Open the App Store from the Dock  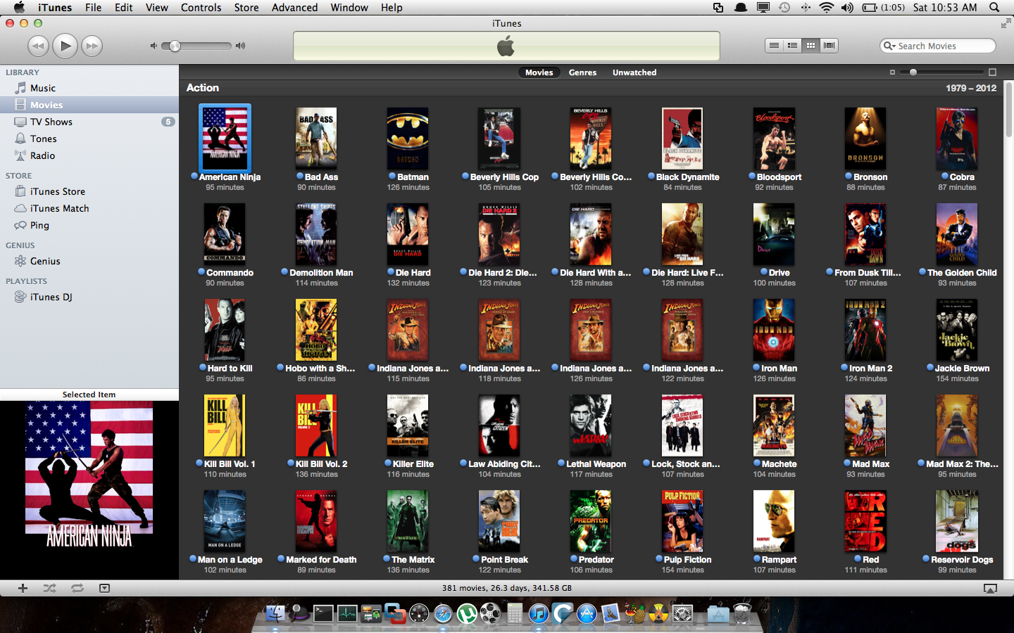coord(587,614)
